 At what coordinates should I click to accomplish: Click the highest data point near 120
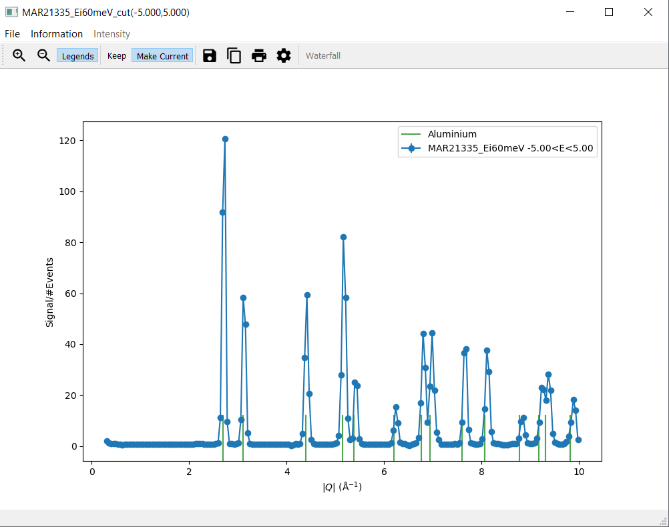[225, 139]
